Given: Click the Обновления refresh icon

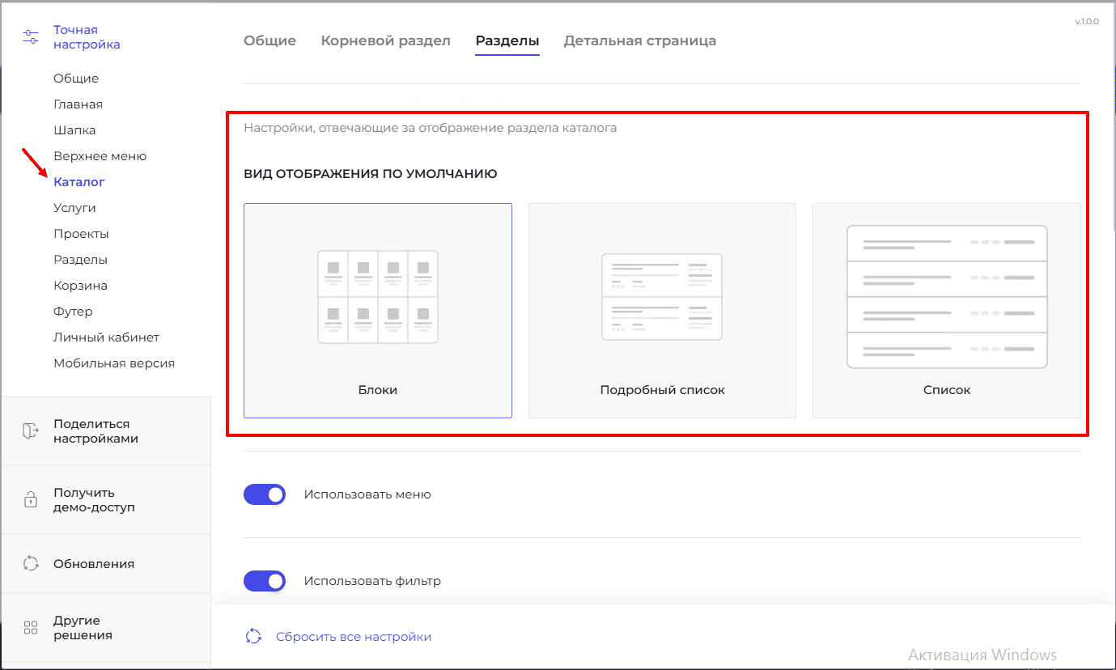Looking at the screenshot, I should (31, 564).
